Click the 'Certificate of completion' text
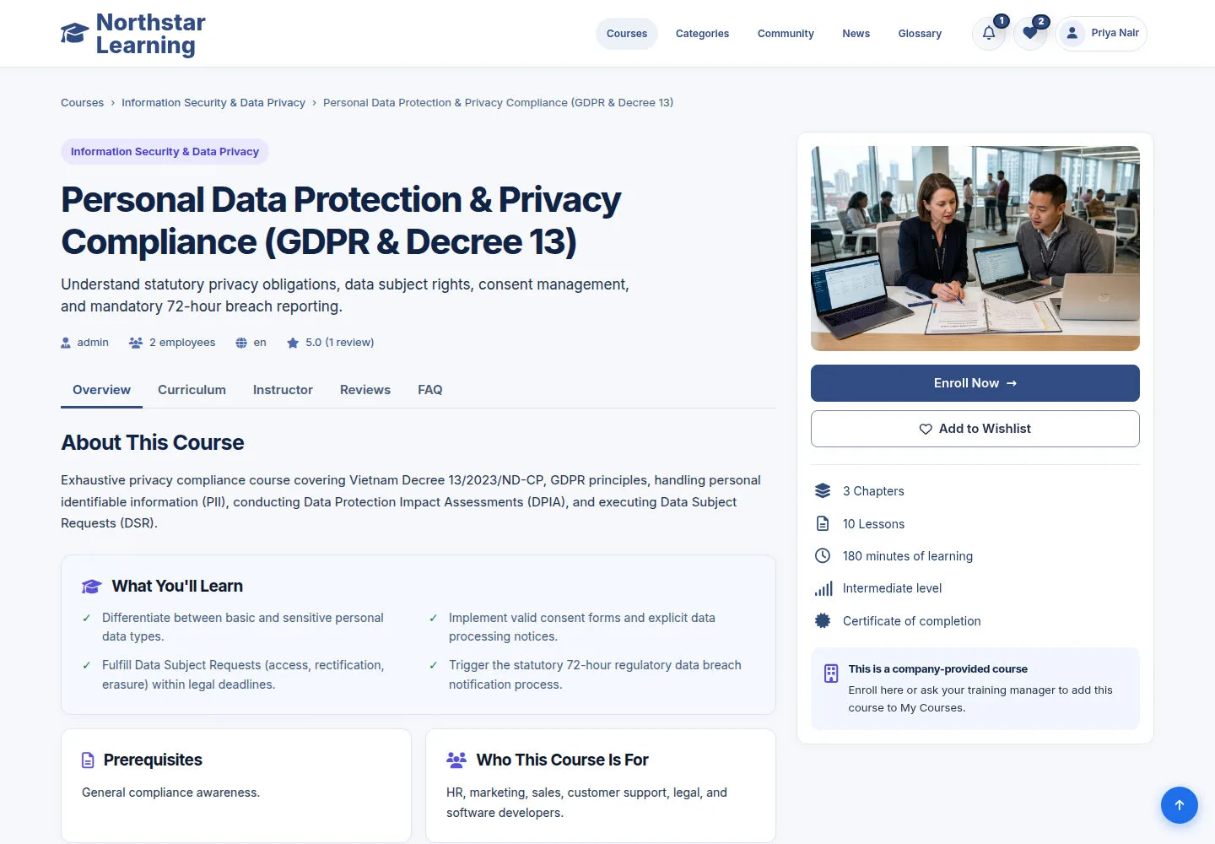The height and width of the screenshot is (844, 1215). pyautogui.click(x=912, y=621)
